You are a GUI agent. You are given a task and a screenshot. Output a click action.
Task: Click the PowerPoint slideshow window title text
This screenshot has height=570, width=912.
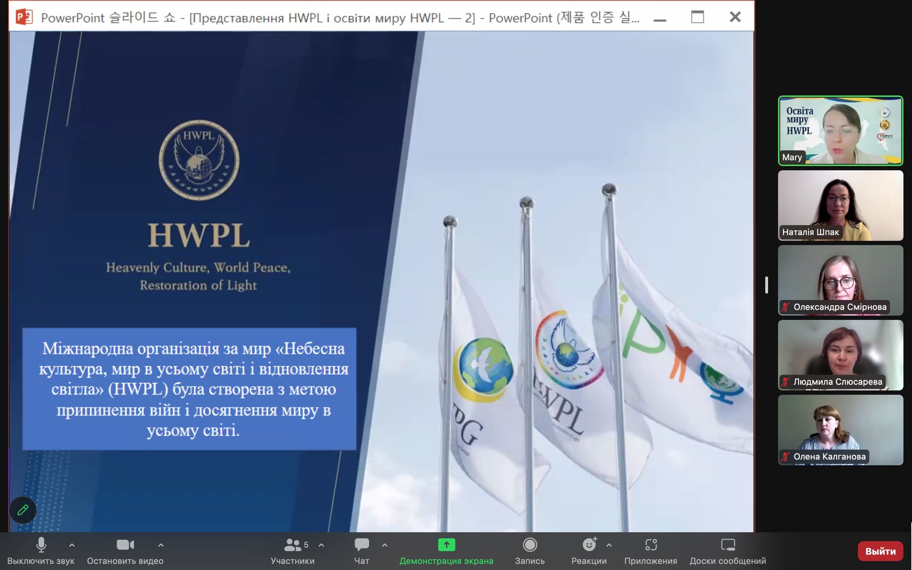(340, 17)
